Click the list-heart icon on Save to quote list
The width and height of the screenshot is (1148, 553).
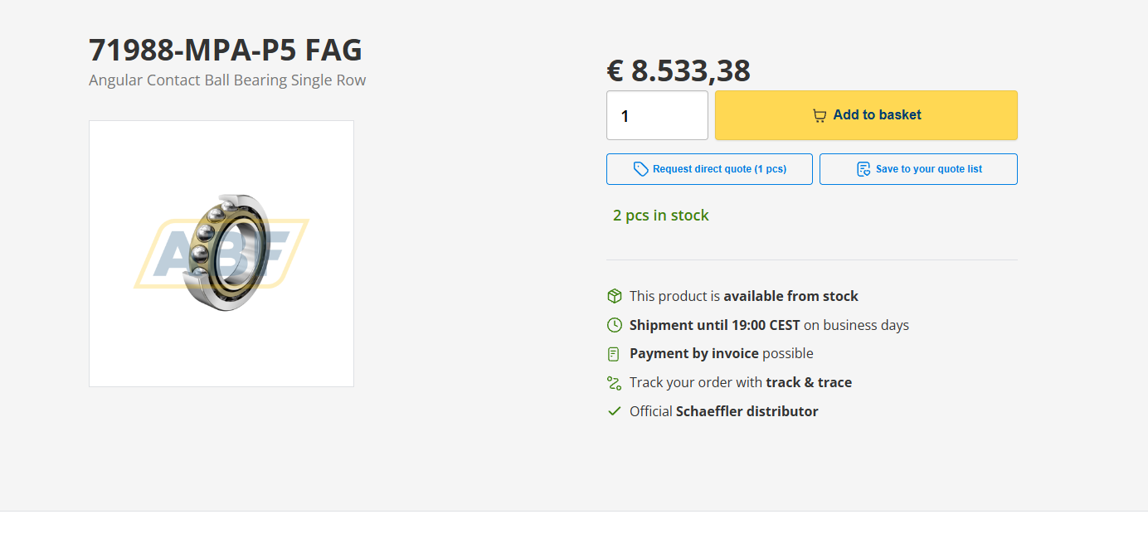point(863,169)
